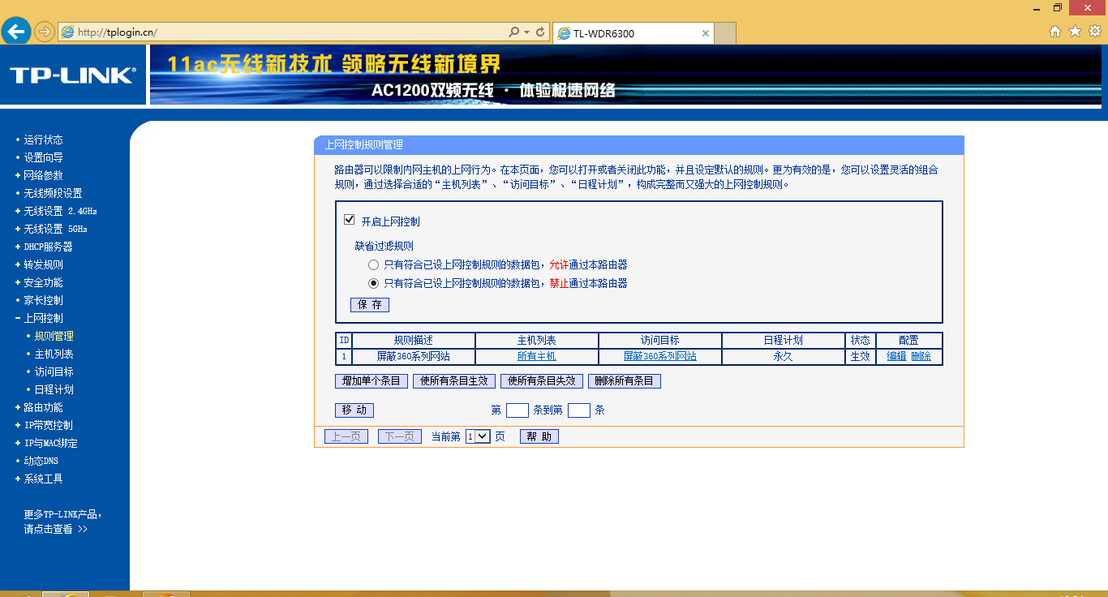Viewport: 1108px width, 597px height.
Task: Open the browser tools gear icon
Action: [x=1095, y=32]
